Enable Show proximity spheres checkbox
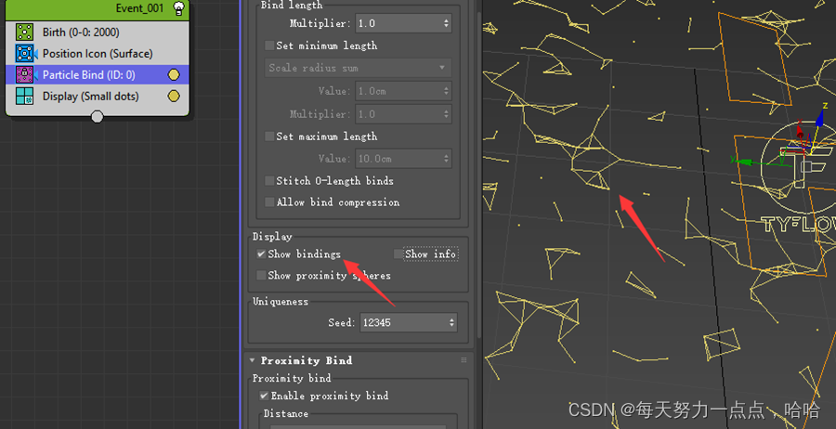The width and height of the screenshot is (836, 429). (261, 276)
